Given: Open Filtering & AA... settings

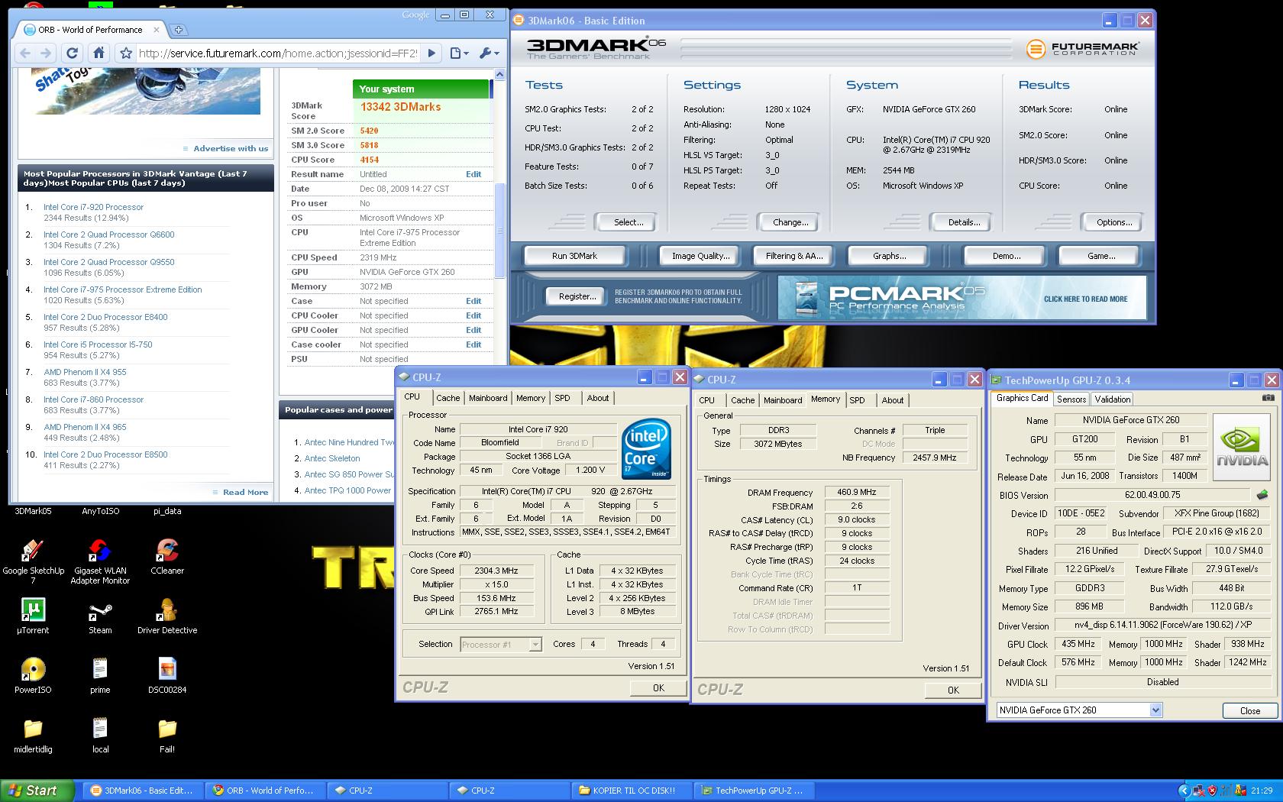Looking at the screenshot, I should (794, 256).
